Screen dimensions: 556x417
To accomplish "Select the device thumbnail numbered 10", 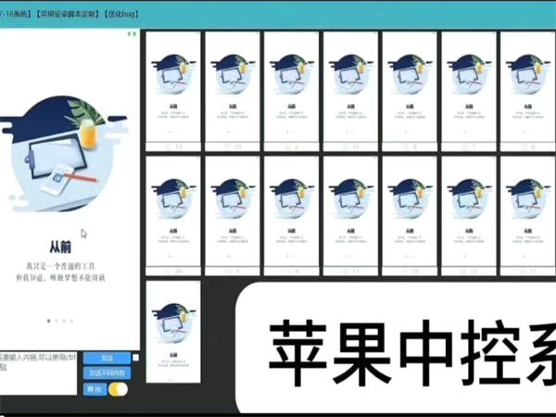I will click(233, 92).
